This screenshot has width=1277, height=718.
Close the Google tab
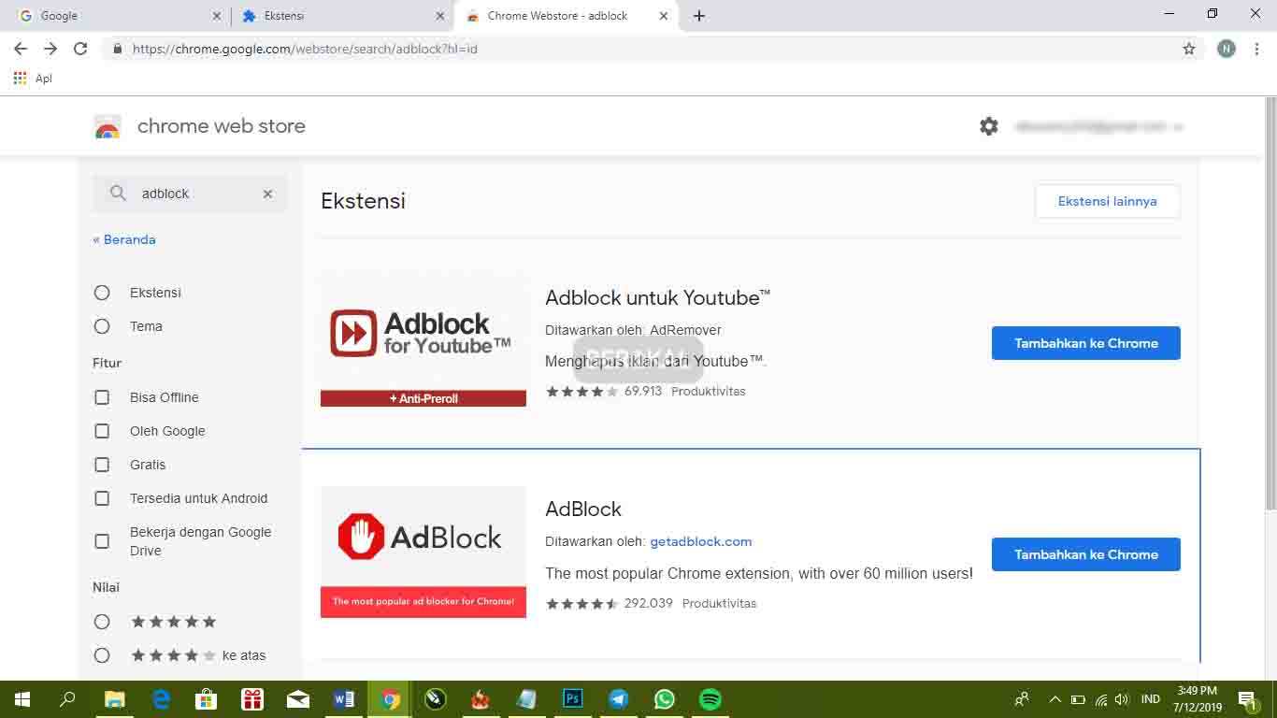coord(217,16)
